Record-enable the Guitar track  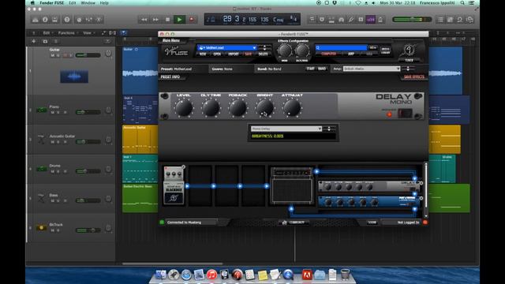(65, 55)
